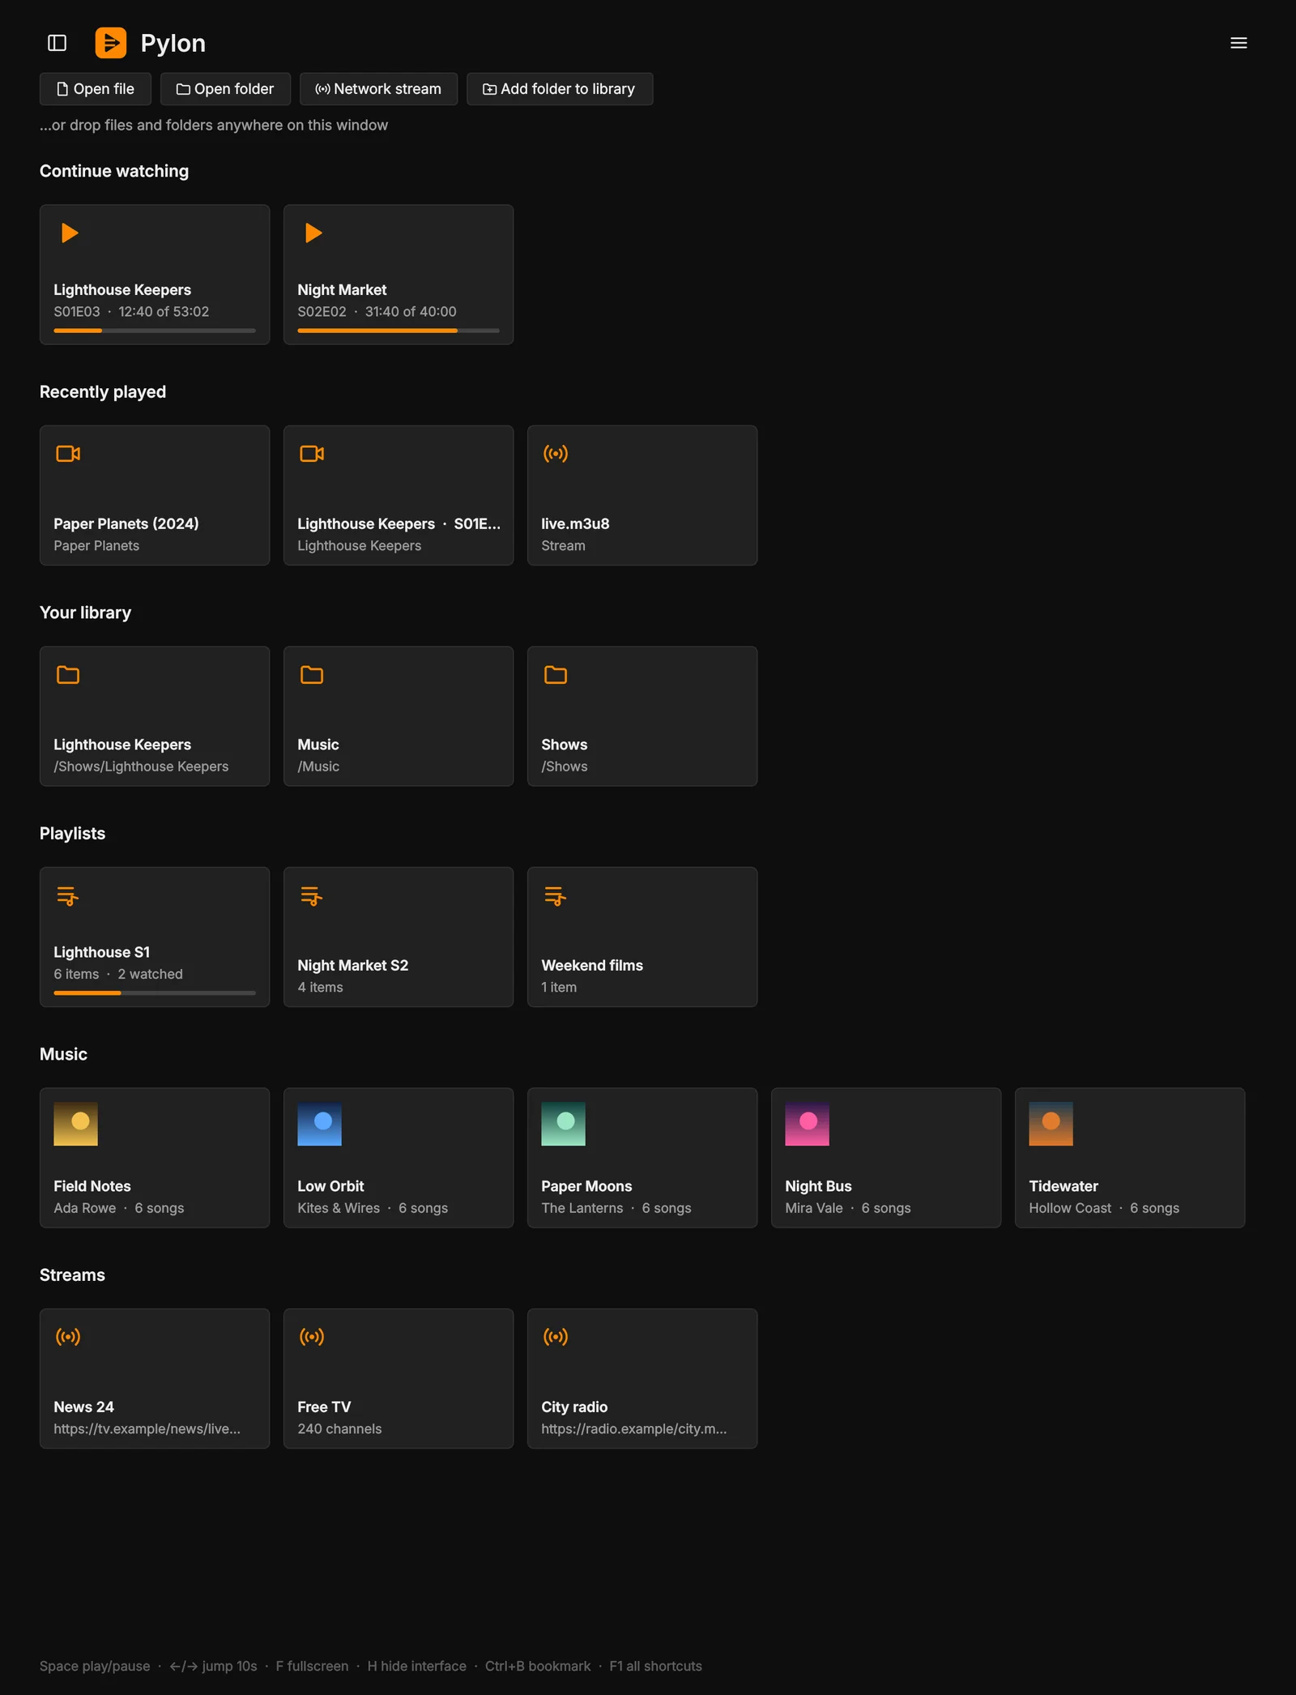Click Lighthouse S1 playlist progress bar
This screenshot has height=1695, width=1296.
[x=155, y=993]
